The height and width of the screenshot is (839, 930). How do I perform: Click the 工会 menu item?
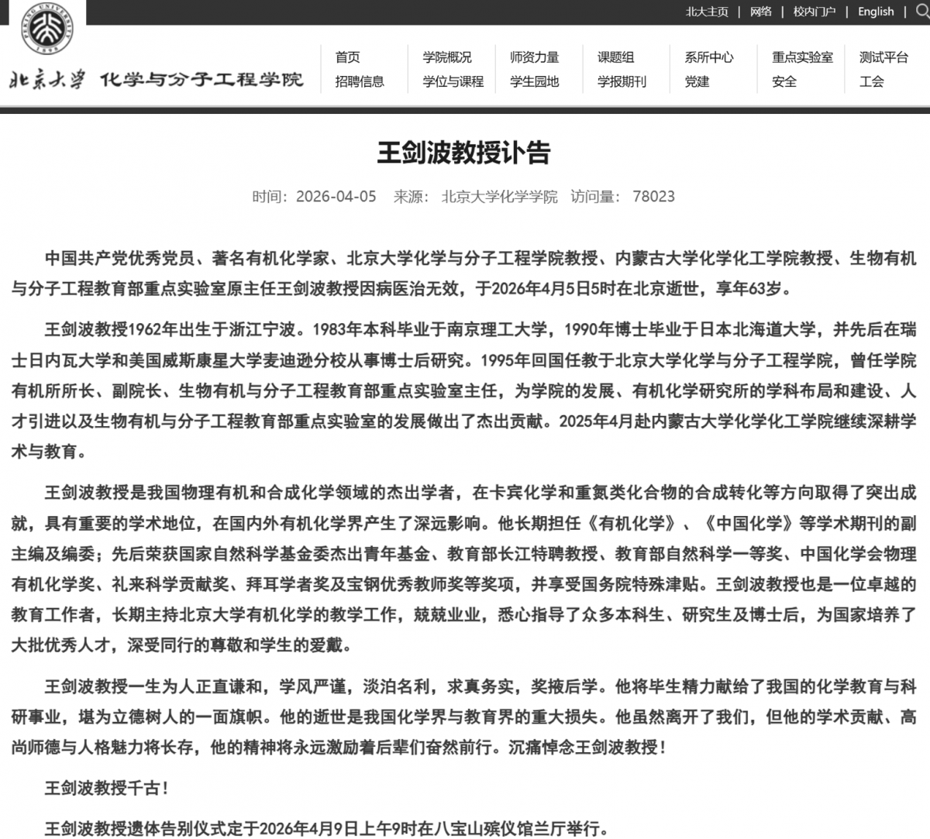pyautogui.click(x=872, y=81)
